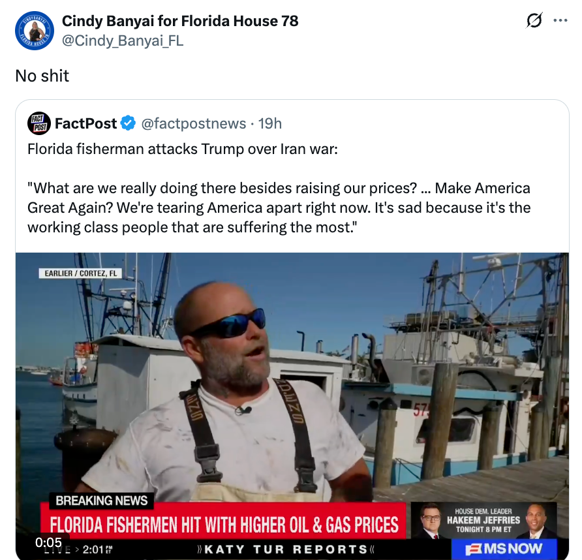Click the FactPost display name
This screenshot has height=560, width=582.
pyautogui.click(x=86, y=123)
